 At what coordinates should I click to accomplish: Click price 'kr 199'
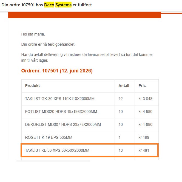(x=144, y=137)
